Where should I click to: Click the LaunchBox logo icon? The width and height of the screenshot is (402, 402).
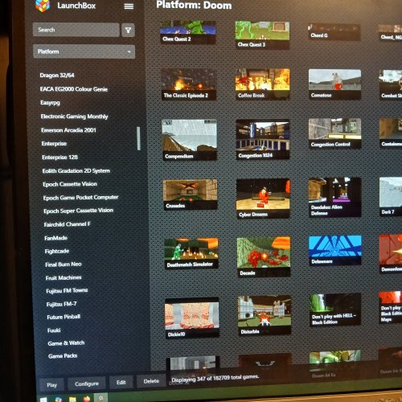43,6
